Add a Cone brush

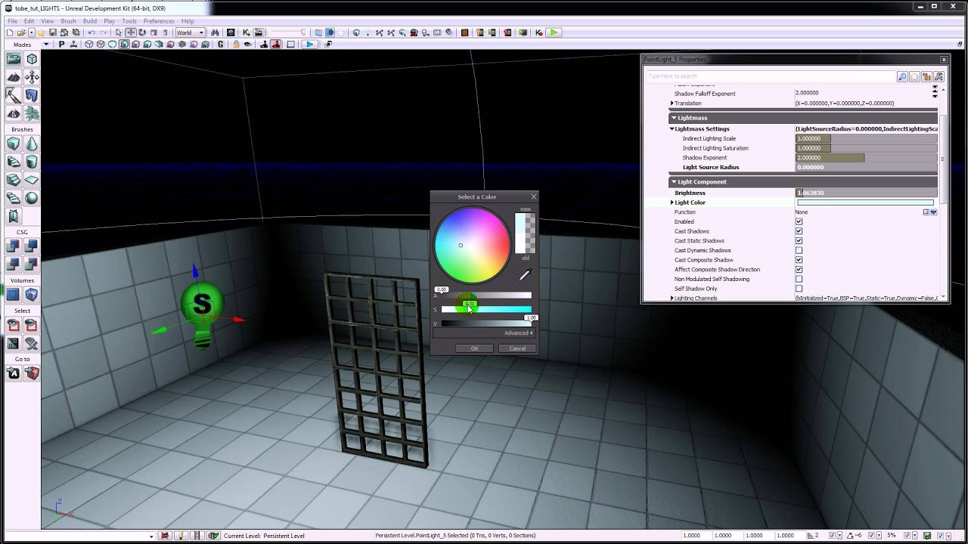(32, 144)
